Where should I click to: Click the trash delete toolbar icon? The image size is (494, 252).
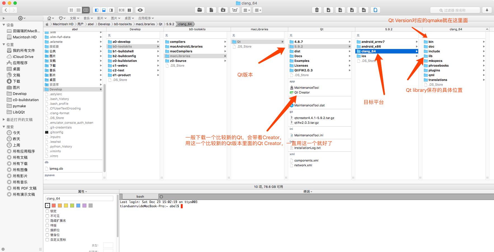(317, 10)
